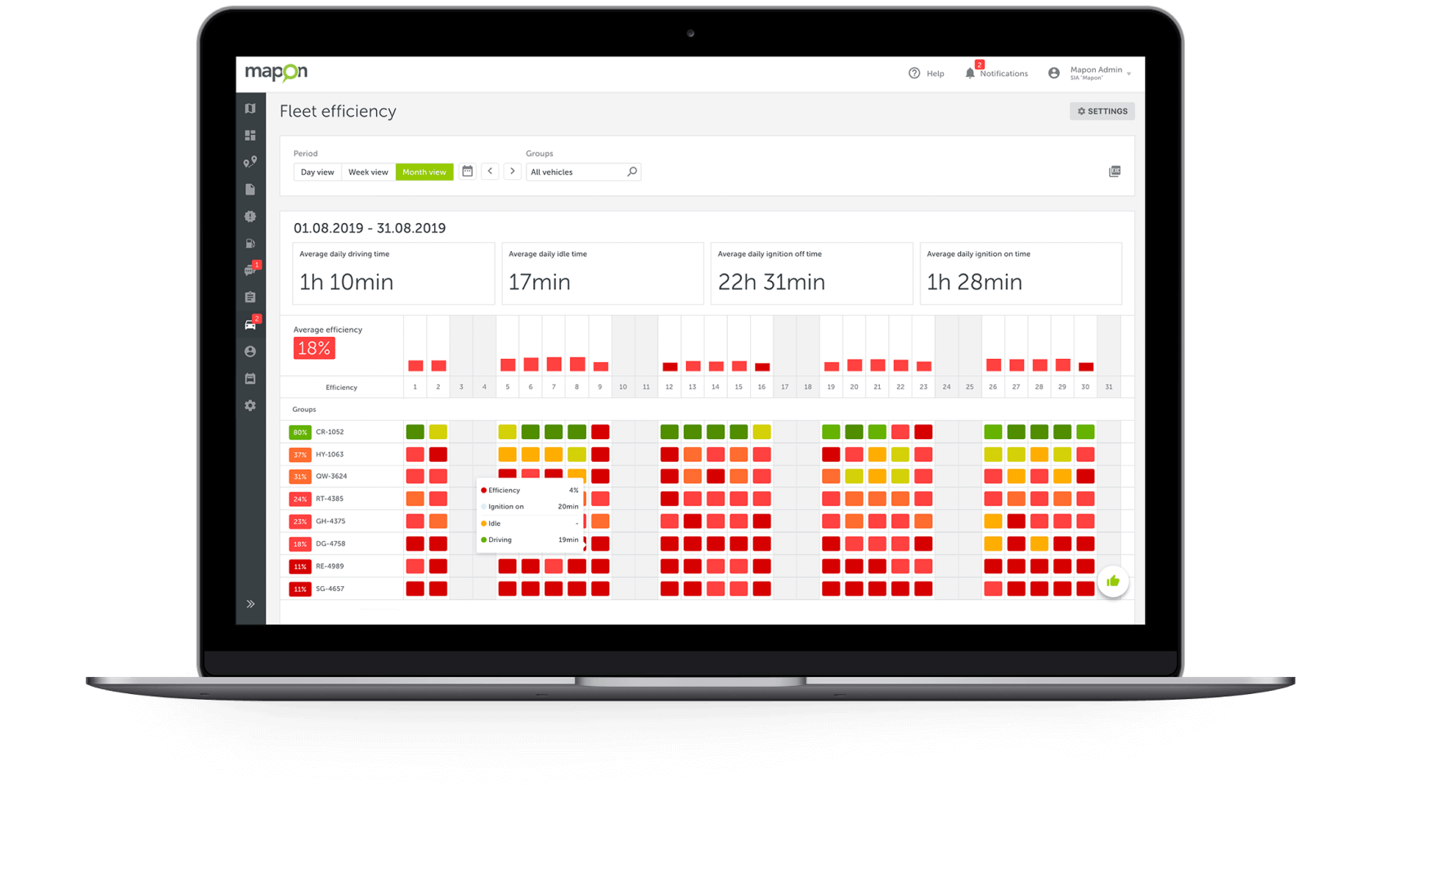Viewport: 1441px width, 896px height.
Task: Click Ignition on entry in the tooltip
Action: click(530, 507)
